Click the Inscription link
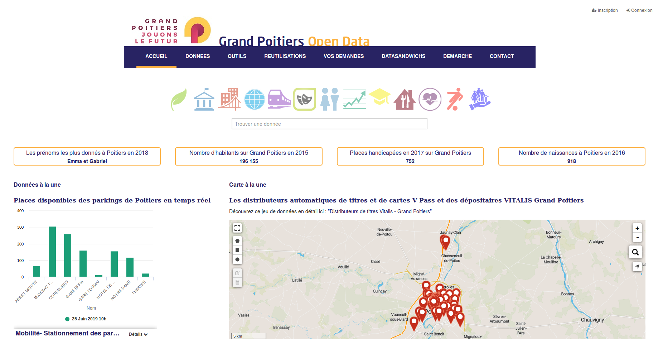658x339 pixels. (x=605, y=10)
